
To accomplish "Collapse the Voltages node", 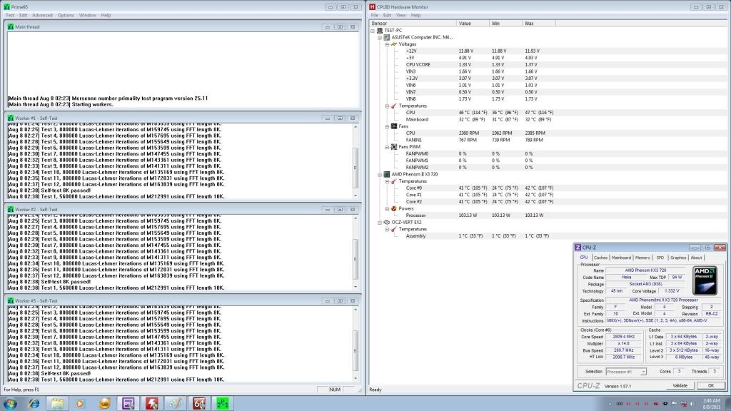I will click(x=387, y=44).
